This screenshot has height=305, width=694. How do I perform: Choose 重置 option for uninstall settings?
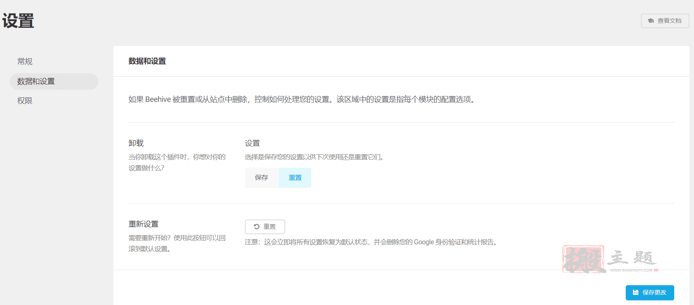coord(295,178)
